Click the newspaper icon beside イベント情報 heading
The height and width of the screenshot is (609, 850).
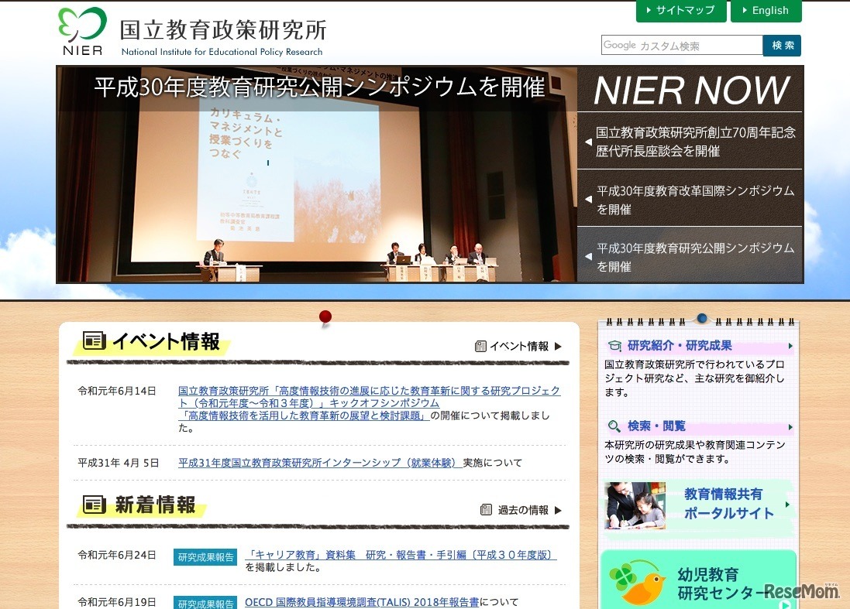coord(95,340)
